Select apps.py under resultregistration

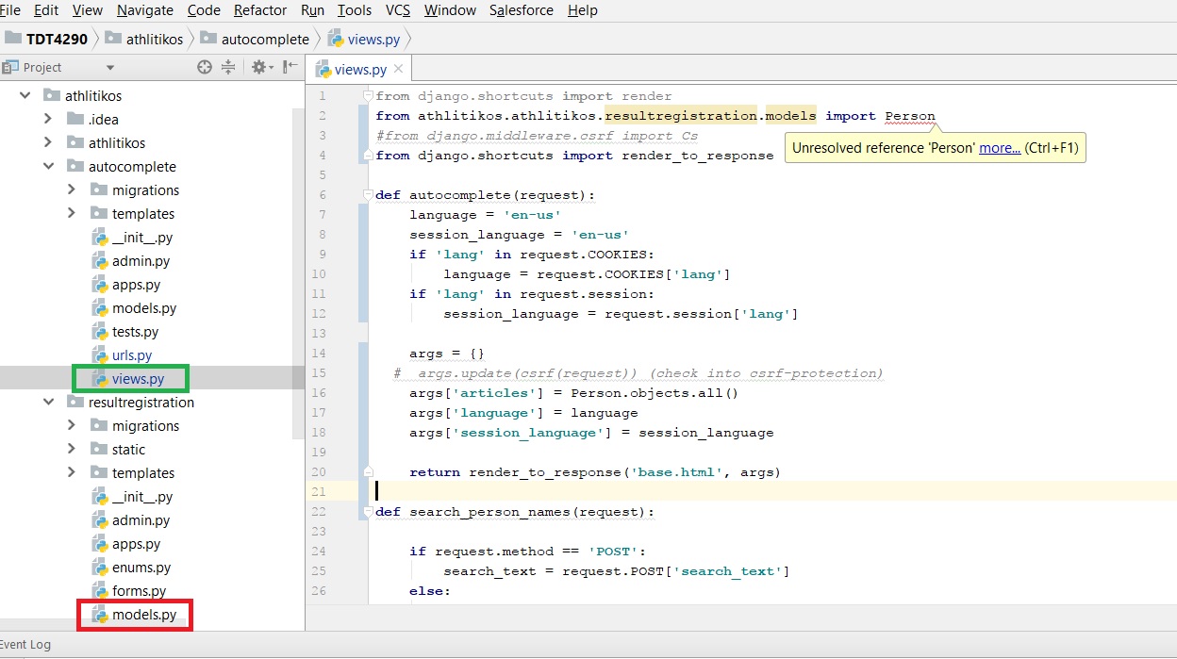tap(126, 544)
